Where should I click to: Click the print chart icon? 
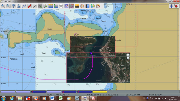(61, 6)
